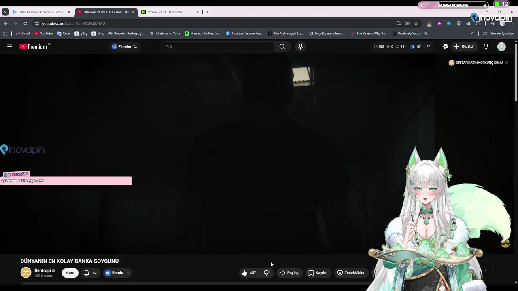
Task: Open the tab search dropdown arrow
Action: click(5, 12)
